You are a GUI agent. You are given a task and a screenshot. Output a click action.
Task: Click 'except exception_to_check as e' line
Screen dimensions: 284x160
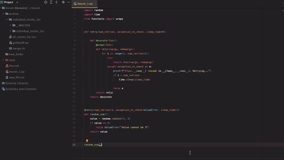[x=129, y=67]
